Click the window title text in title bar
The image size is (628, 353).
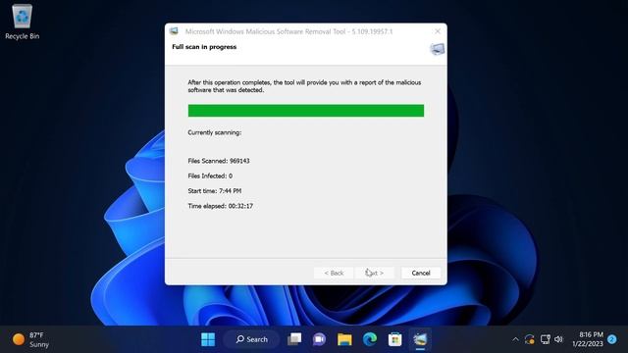click(x=288, y=31)
